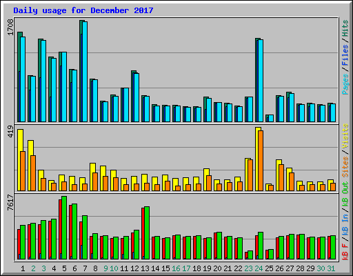Screen dimensions: 353x276
Task: Click the blue "Files" legend label
Action: click(x=345, y=55)
